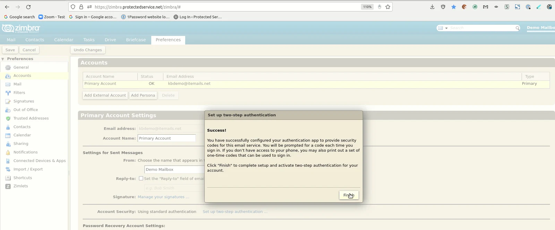The image size is (555, 230).
Task: Open the search type dropdown arrow
Action: coord(446,28)
